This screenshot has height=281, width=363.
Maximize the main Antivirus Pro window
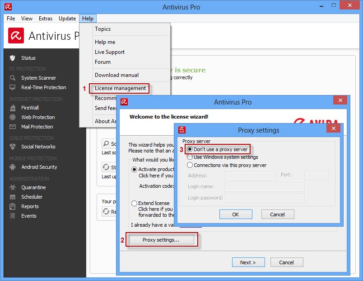[333, 5]
